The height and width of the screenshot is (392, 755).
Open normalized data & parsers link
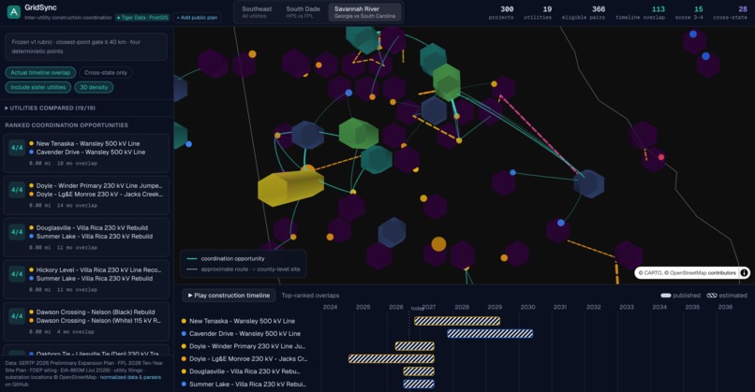click(130, 377)
